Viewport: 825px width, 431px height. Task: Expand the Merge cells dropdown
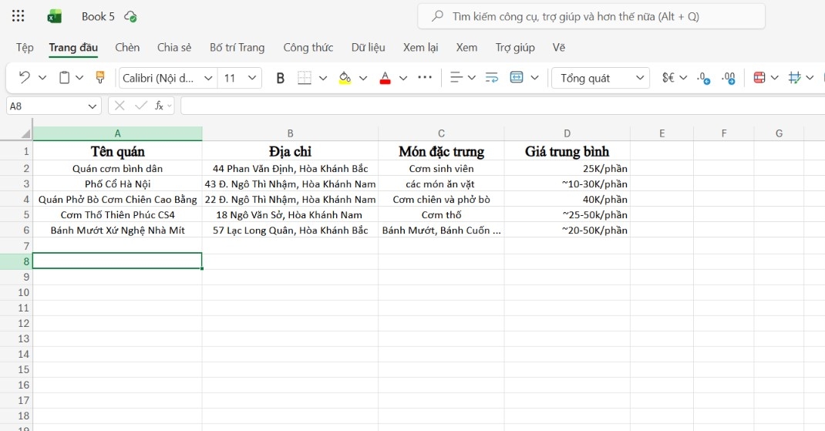tap(534, 78)
